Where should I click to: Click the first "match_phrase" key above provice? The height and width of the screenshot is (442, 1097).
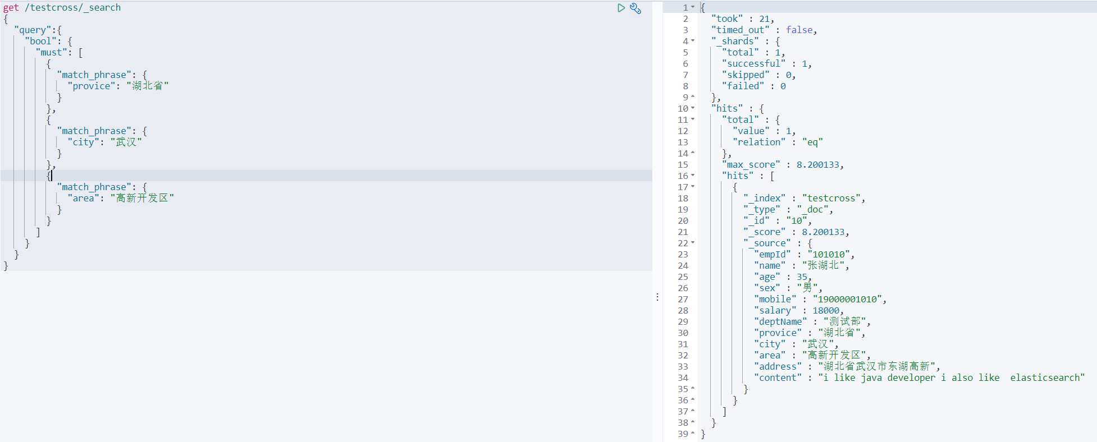coord(94,75)
